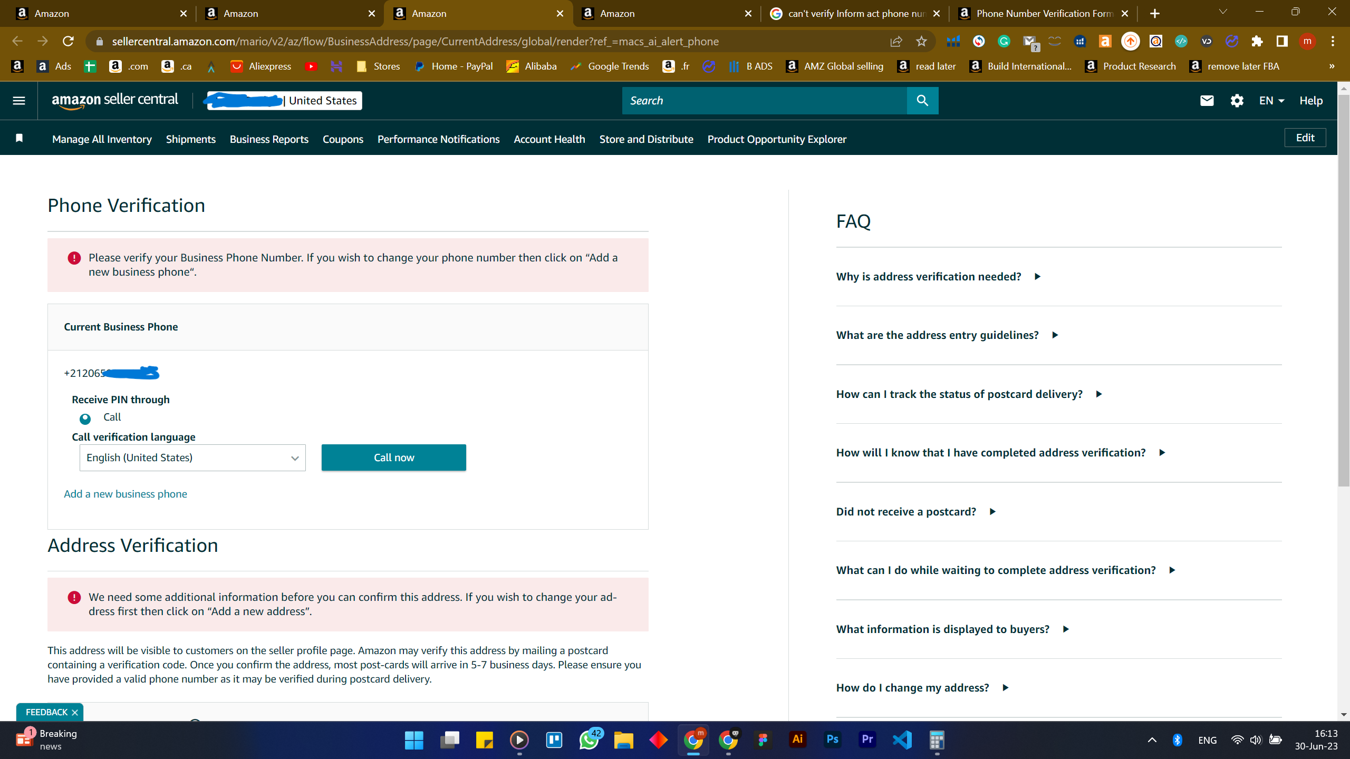This screenshot has height=759, width=1350.
Task: Open the YouTube bookmark icon
Action: click(x=311, y=66)
